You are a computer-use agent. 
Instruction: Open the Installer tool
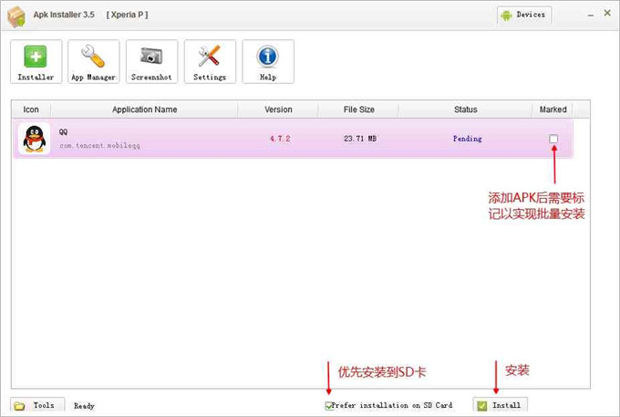coord(36,61)
